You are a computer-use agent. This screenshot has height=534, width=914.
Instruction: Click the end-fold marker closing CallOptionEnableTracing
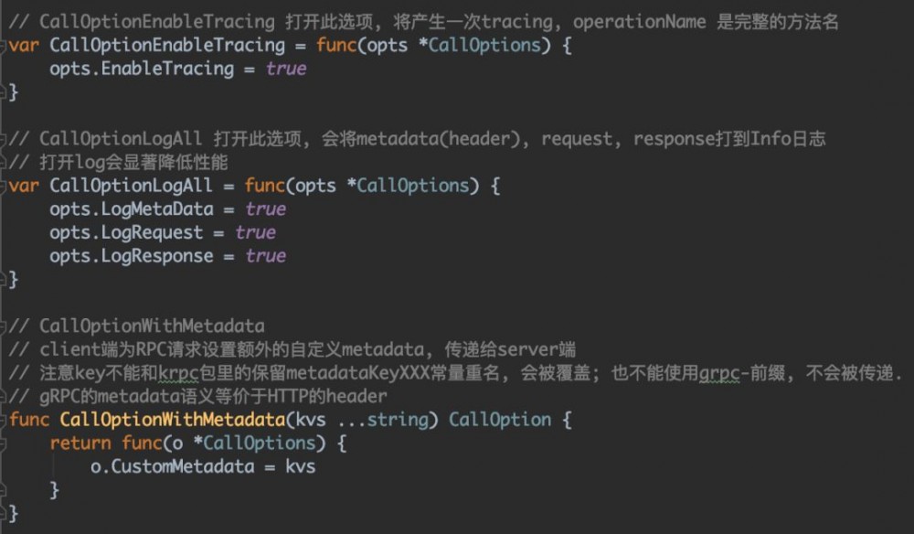pos(5,92)
